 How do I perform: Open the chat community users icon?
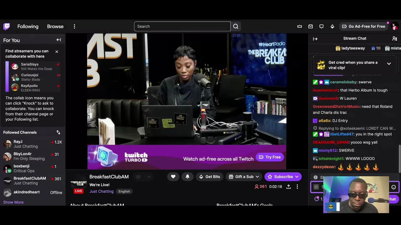[395, 39]
